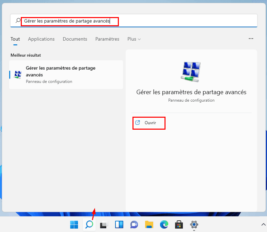Image resolution: width=267 pixels, height=232 pixels.
Task: Click the Ouvrir open-external icon
Action: pyautogui.click(x=138, y=122)
